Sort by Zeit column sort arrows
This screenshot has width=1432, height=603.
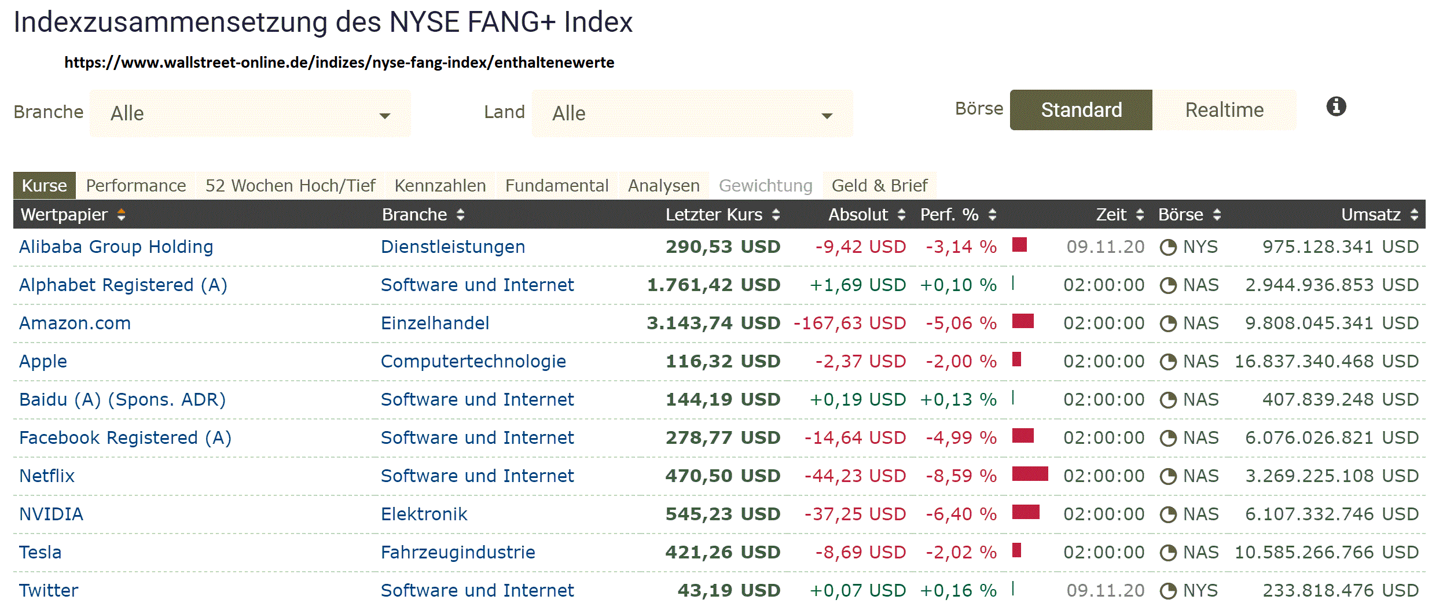click(x=1140, y=215)
